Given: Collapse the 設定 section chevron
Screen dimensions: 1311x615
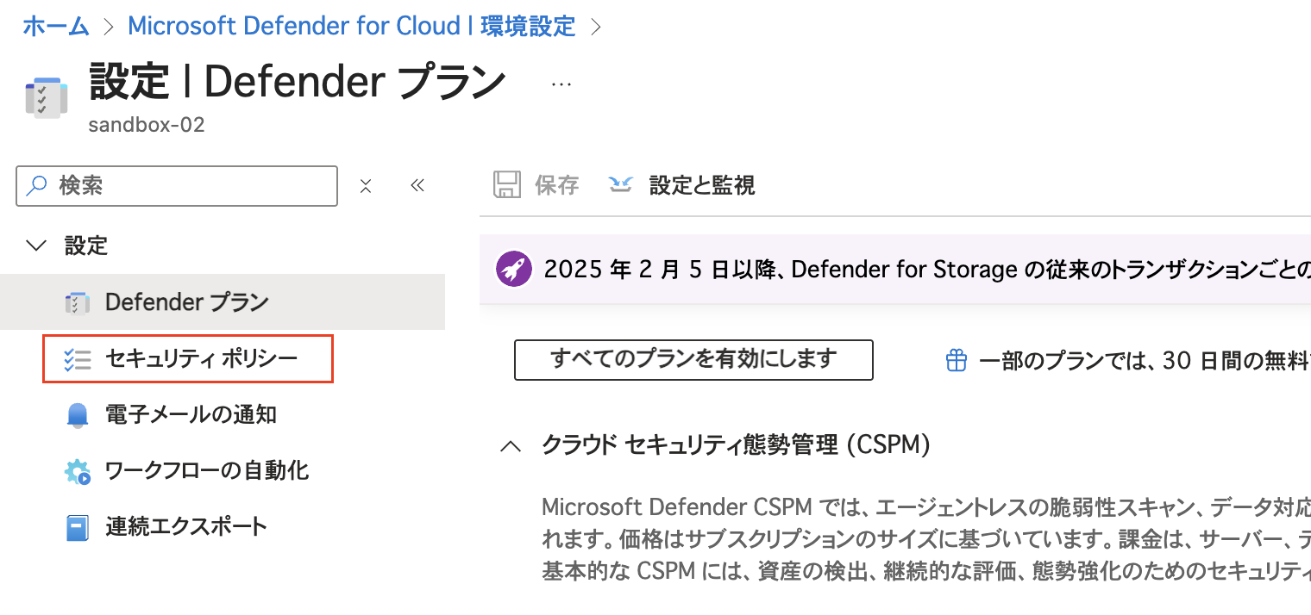Looking at the screenshot, I should pyautogui.click(x=37, y=245).
